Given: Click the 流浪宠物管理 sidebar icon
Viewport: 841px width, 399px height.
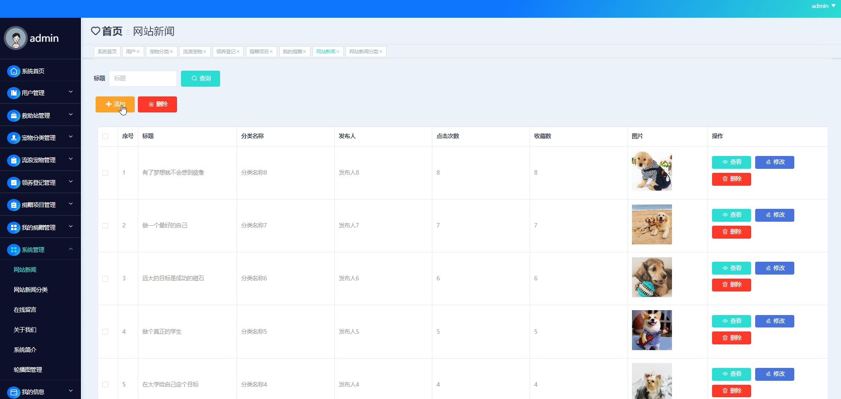Looking at the screenshot, I should (x=14, y=160).
